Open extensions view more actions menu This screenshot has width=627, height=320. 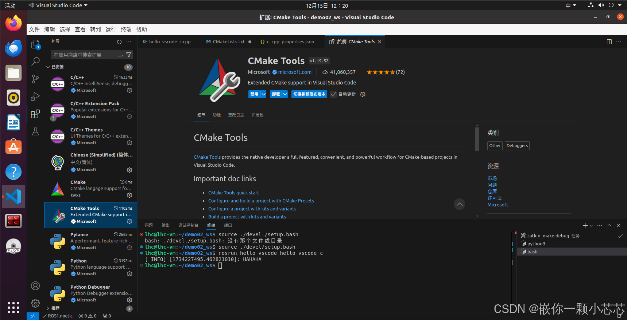point(129,42)
